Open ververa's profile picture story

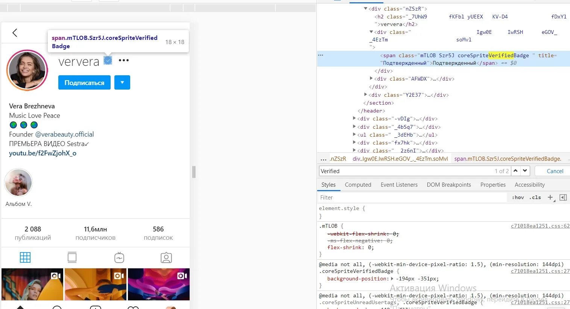tap(27, 70)
